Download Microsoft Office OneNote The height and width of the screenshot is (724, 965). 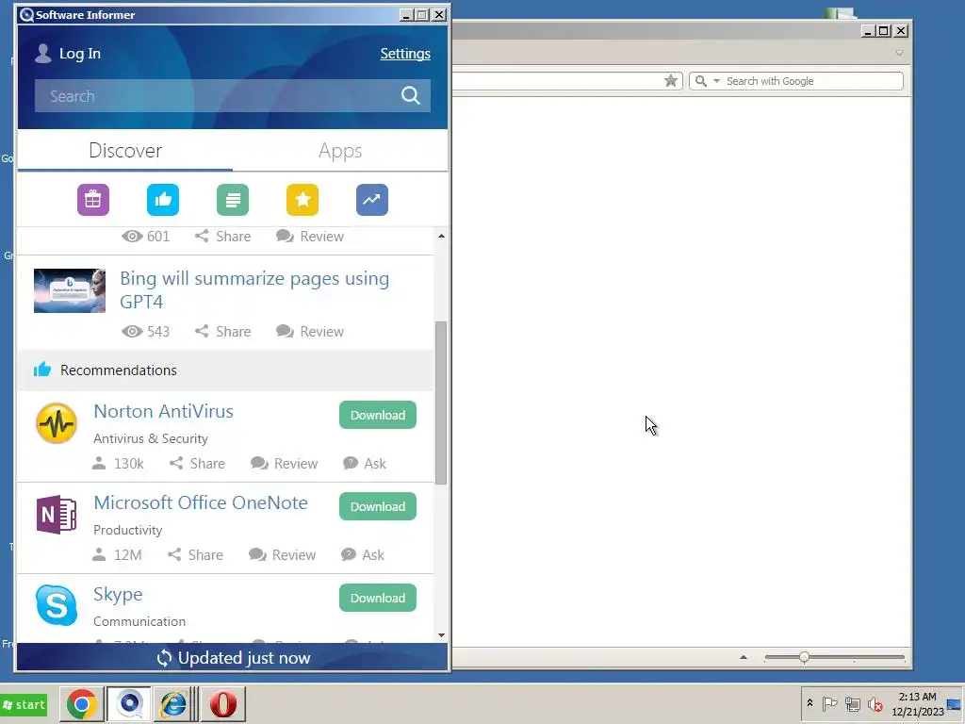coord(378,506)
